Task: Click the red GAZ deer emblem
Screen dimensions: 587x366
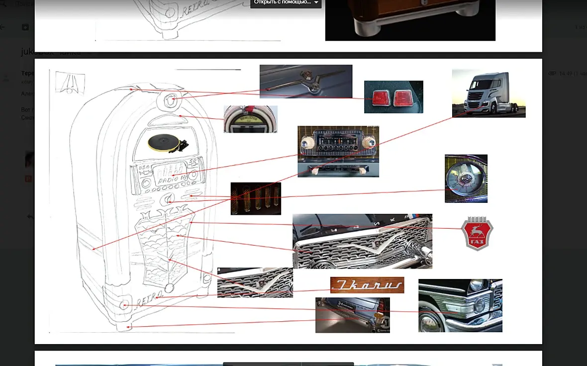Action: click(x=477, y=234)
